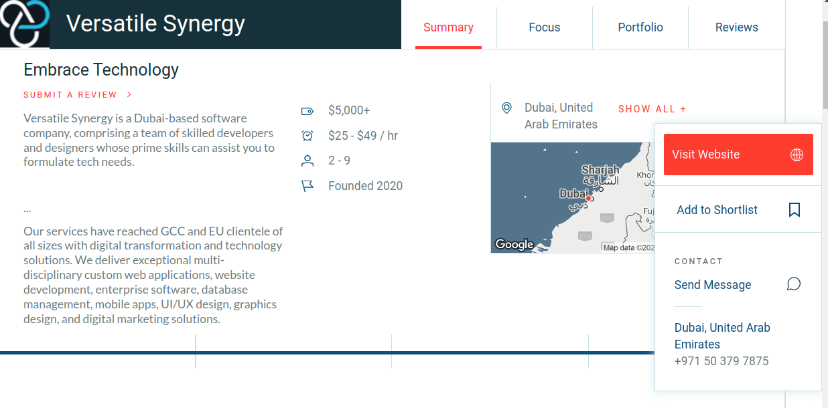
Task: Click the $5,000+ minimum project size text
Action: tap(349, 110)
